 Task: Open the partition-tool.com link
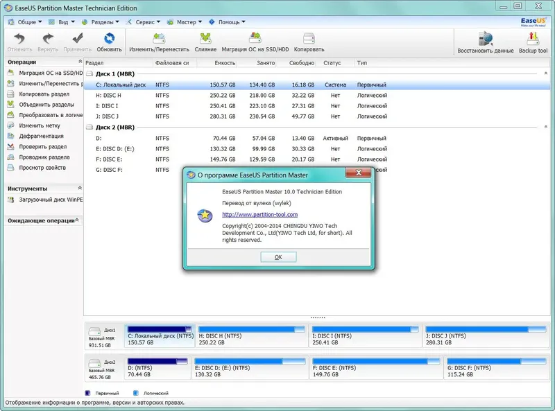pyautogui.click(x=259, y=215)
